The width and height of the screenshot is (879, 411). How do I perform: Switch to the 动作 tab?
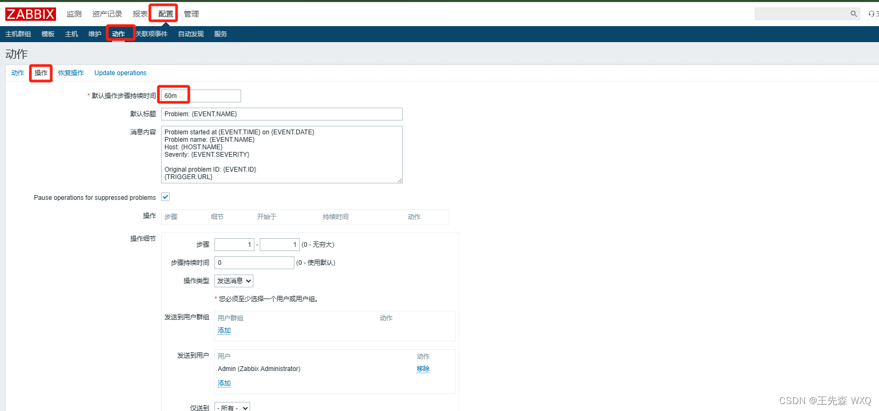pyautogui.click(x=18, y=73)
